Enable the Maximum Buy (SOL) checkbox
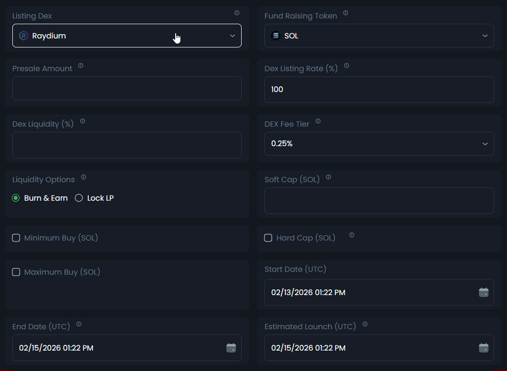This screenshot has width=507, height=371. click(x=16, y=272)
